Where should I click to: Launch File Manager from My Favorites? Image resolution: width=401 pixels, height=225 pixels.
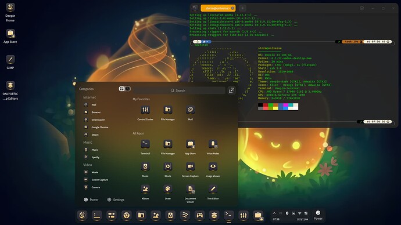point(168,110)
